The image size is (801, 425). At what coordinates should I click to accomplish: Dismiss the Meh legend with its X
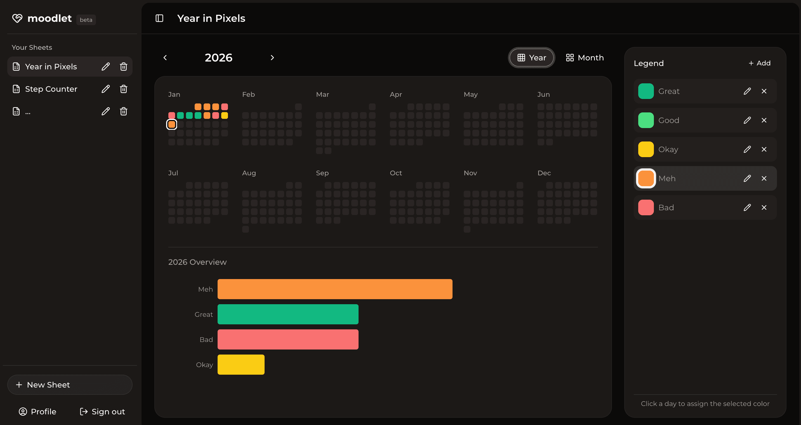764,178
